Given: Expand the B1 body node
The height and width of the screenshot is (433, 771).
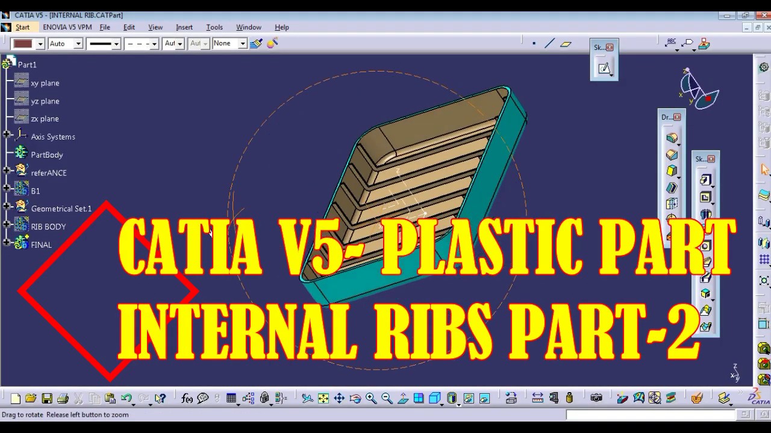Looking at the screenshot, I should click(x=7, y=189).
